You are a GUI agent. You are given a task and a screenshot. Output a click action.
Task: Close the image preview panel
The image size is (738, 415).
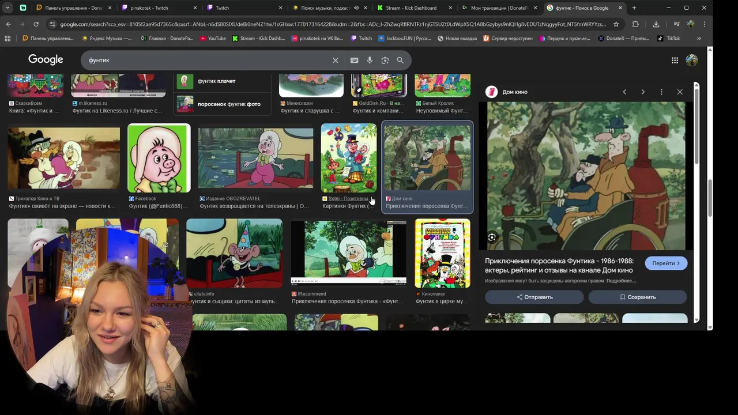(x=680, y=92)
